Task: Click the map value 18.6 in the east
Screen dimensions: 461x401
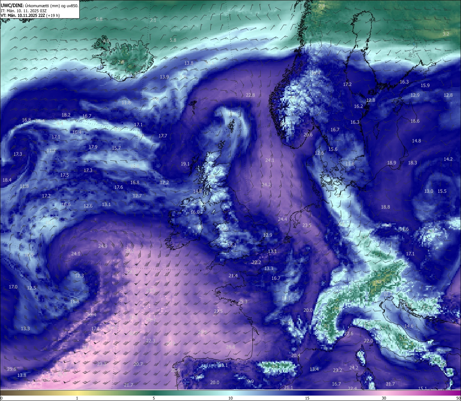Action: tap(415, 121)
